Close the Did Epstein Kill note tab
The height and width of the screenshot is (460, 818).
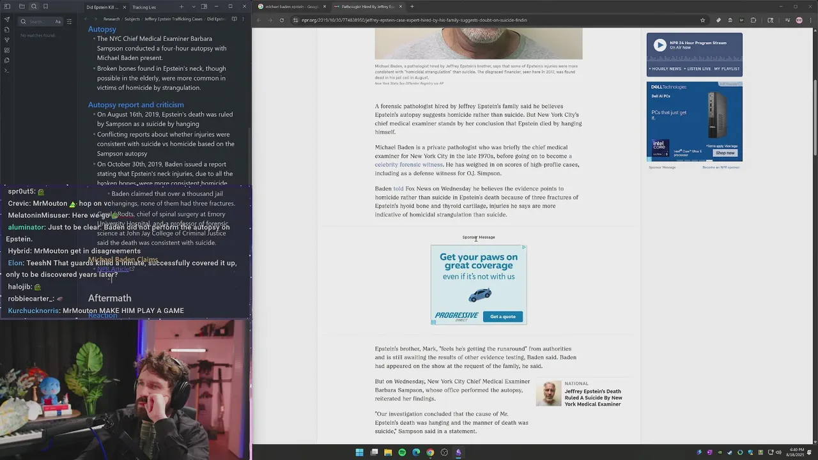pyautogui.click(x=125, y=7)
